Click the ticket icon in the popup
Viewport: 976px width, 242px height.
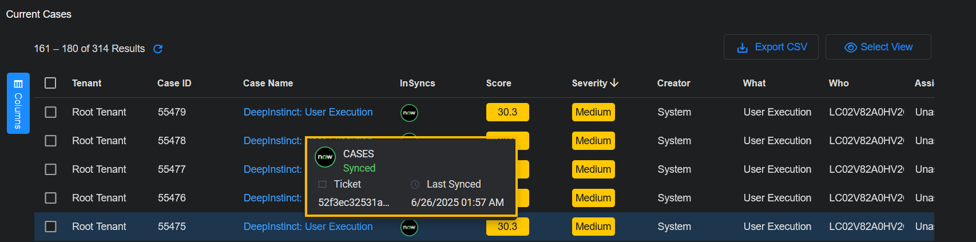(x=323, y=184)
